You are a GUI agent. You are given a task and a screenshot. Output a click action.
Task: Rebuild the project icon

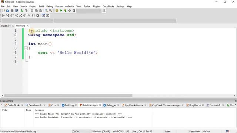[70, 11]
